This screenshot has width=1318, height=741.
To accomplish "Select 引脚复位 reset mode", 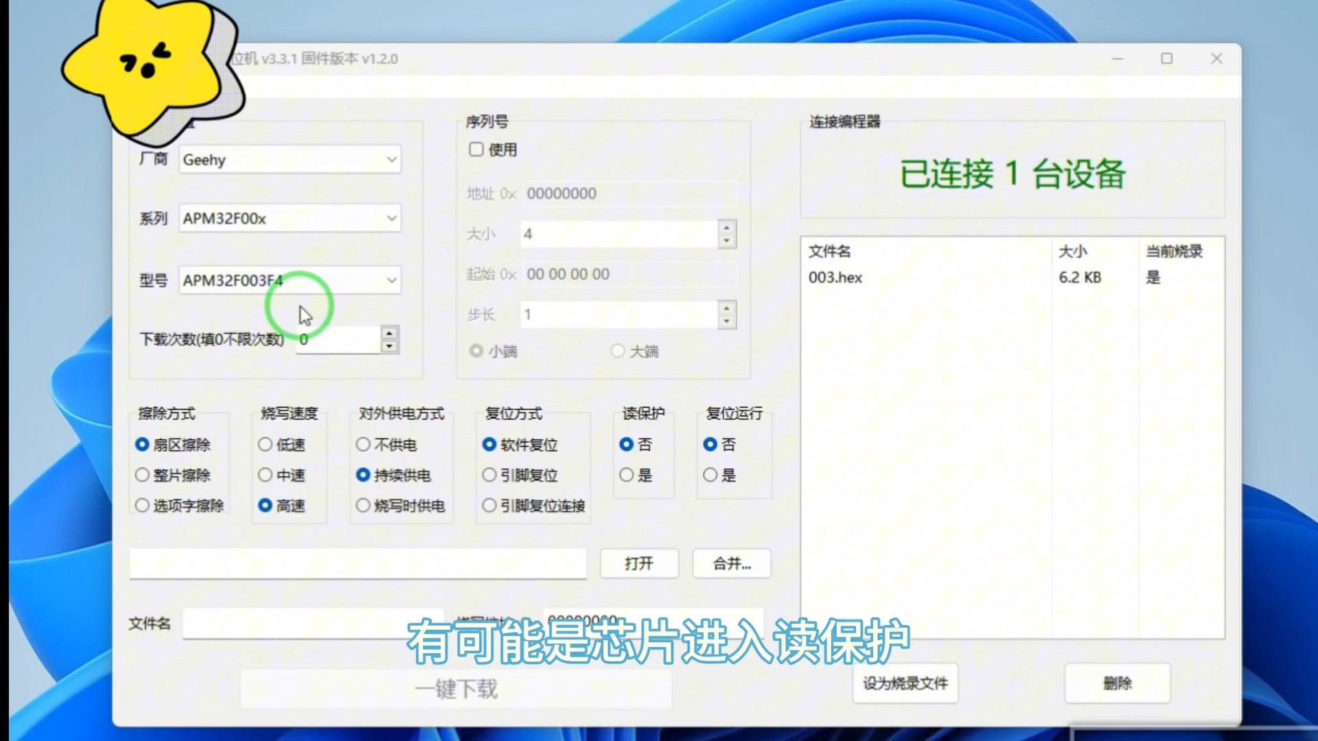I will click(x=489, y=475).
